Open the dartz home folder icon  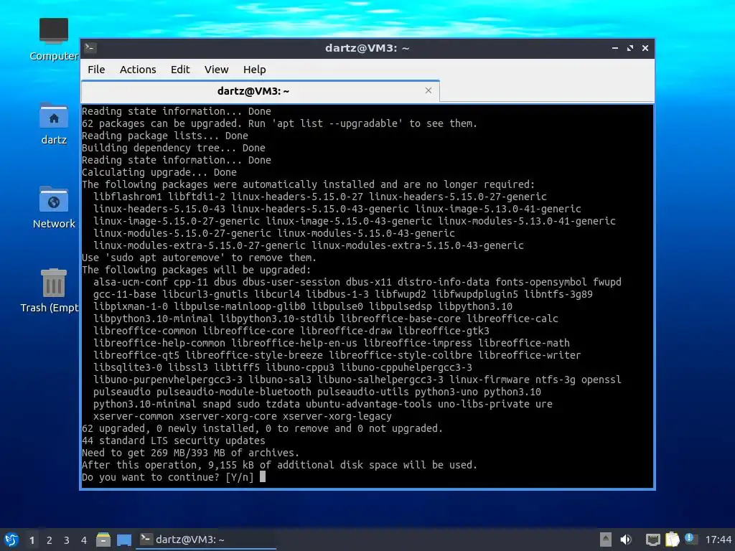[54, 123]
